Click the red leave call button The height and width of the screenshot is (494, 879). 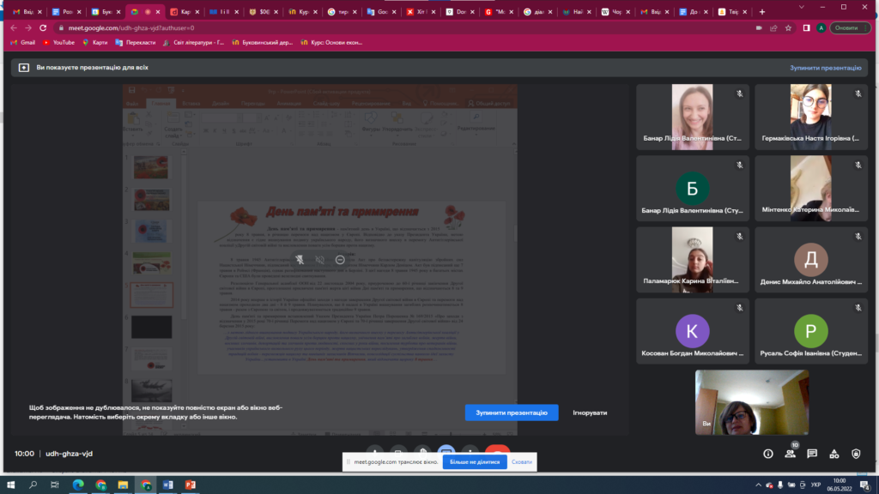pyautogui.click(x=496, y=450)
